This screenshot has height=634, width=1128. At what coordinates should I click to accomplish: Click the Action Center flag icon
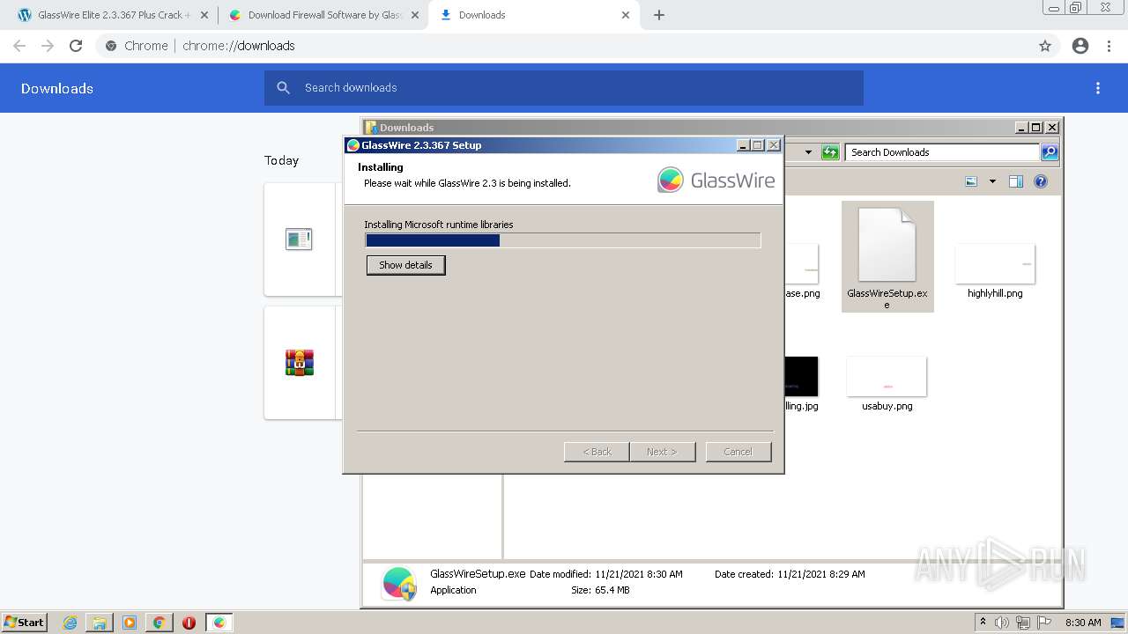point(1043,623)
